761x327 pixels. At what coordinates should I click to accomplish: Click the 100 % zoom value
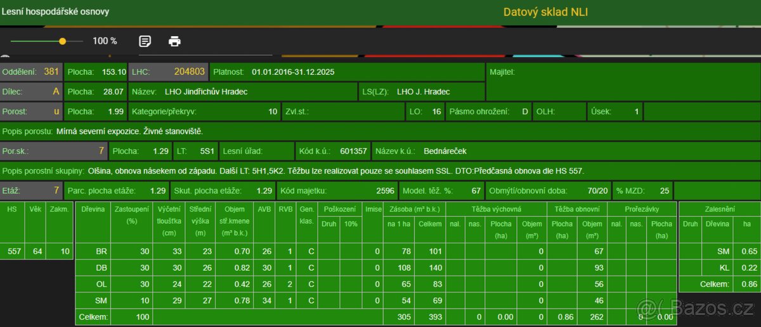click(105, 41)
